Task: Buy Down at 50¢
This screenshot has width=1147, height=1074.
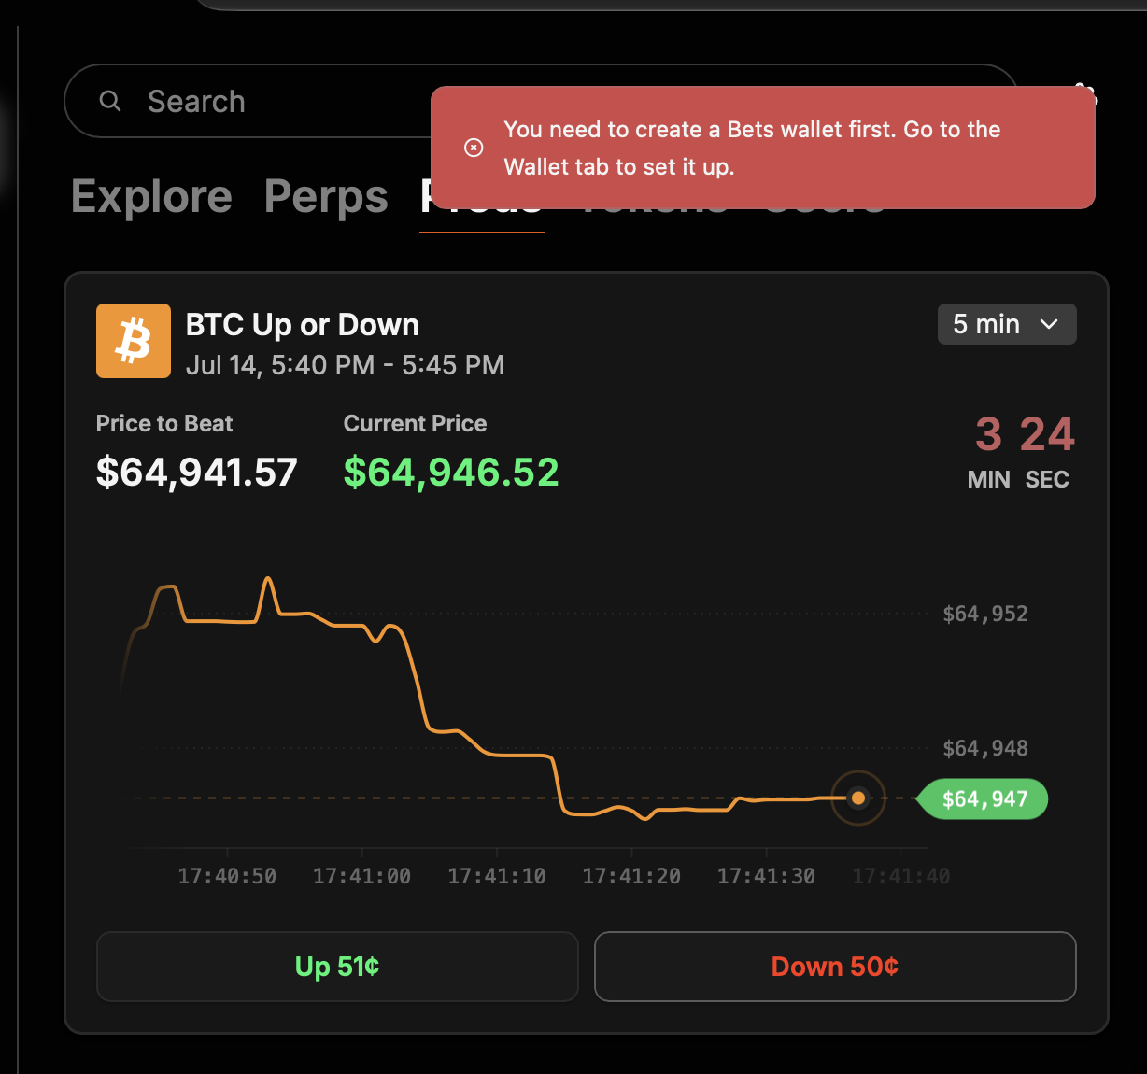Action: (x=835, y=967)
